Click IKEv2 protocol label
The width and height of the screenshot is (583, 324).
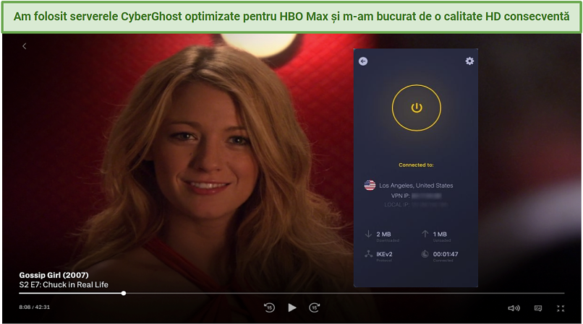(384, 254)
